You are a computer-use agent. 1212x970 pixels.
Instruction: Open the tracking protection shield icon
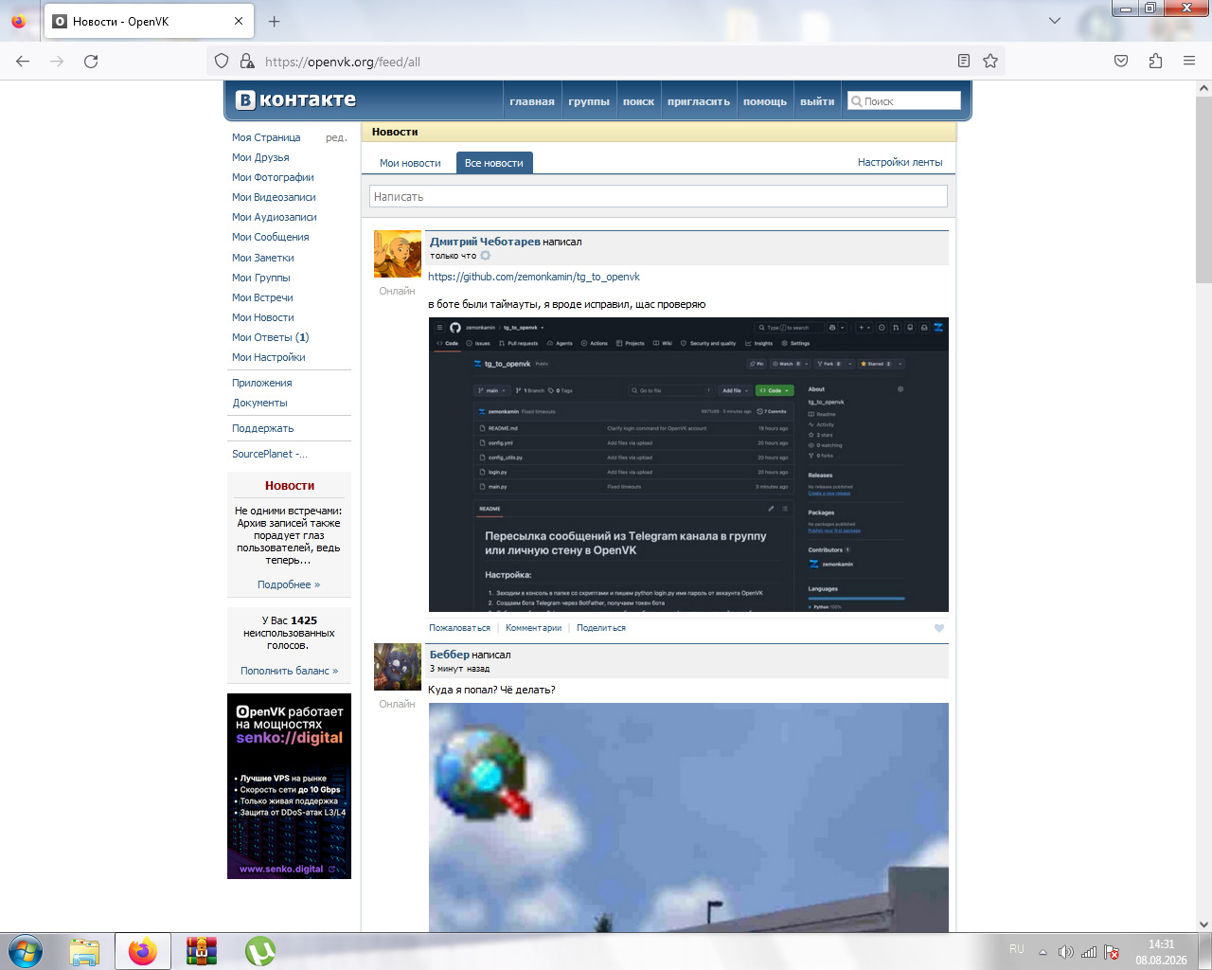222,61
